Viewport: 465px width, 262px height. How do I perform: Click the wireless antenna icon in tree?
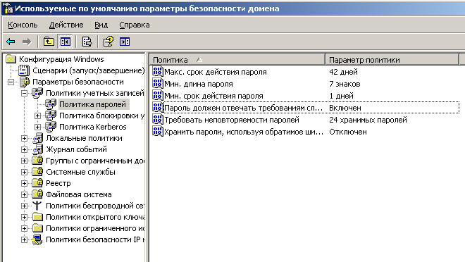coord(37,206)
